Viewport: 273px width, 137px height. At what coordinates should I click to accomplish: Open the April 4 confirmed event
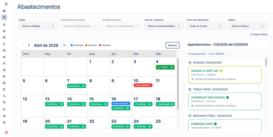click(x=165, y=67)
